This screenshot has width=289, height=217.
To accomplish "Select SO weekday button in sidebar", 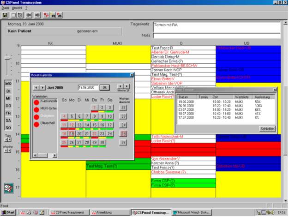I will [8, 127].
